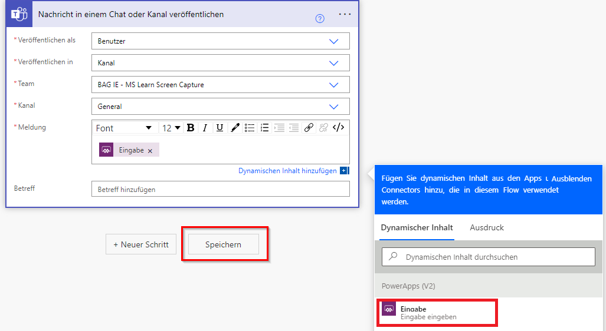Click the Microsoft Teams action icon
This screenshot has width=606, height=331.
click(19, 14)
